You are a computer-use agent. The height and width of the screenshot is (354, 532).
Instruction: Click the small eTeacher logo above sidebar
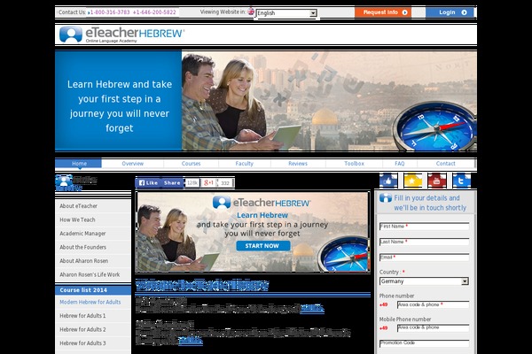pyautogui.click(x=76, y=182)
